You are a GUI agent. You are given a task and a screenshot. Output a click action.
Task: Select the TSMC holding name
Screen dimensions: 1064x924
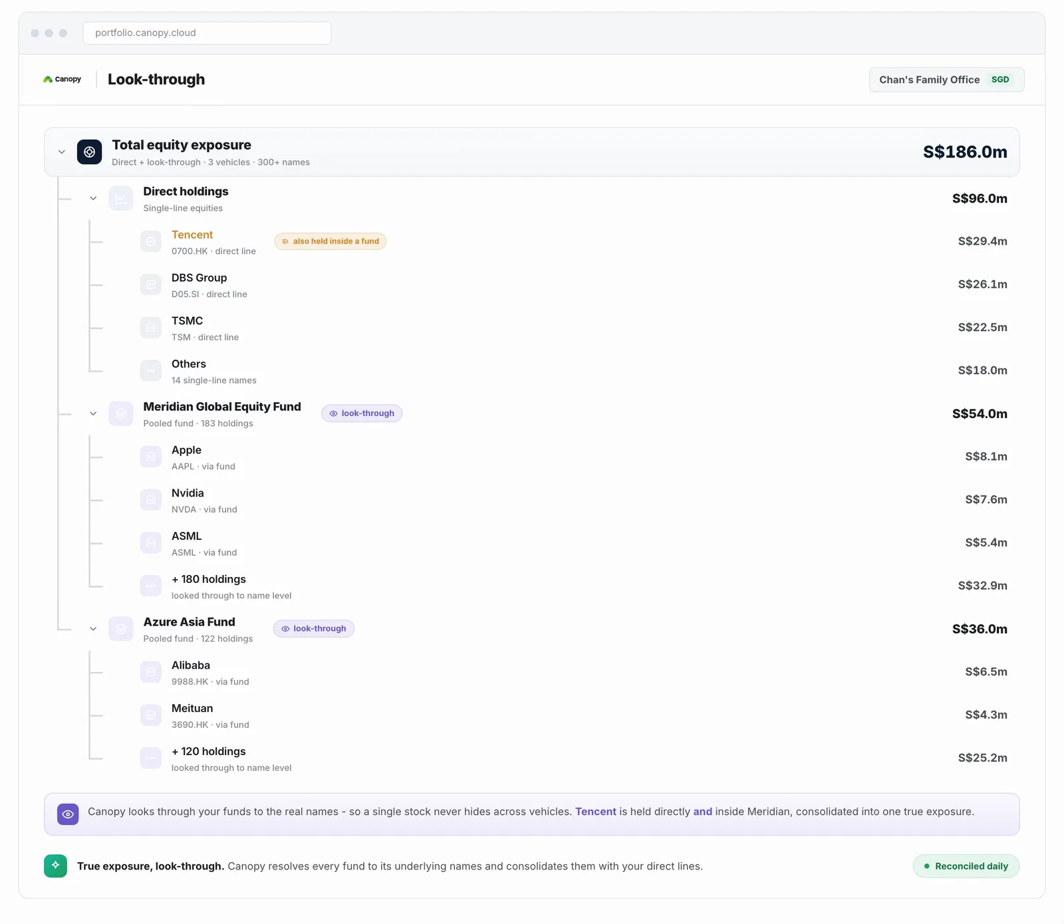pyautogui.click(x=188, y=320)
